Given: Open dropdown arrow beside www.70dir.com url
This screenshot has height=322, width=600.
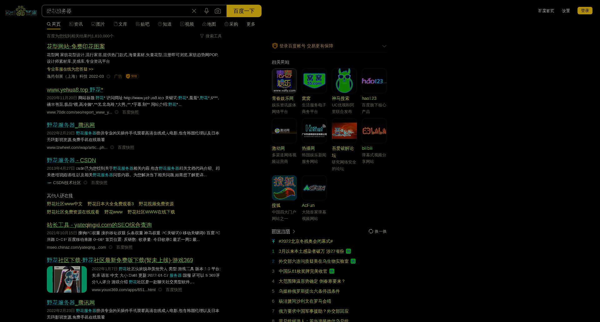Looking at the screenshot, I should [x=117, y=112].
